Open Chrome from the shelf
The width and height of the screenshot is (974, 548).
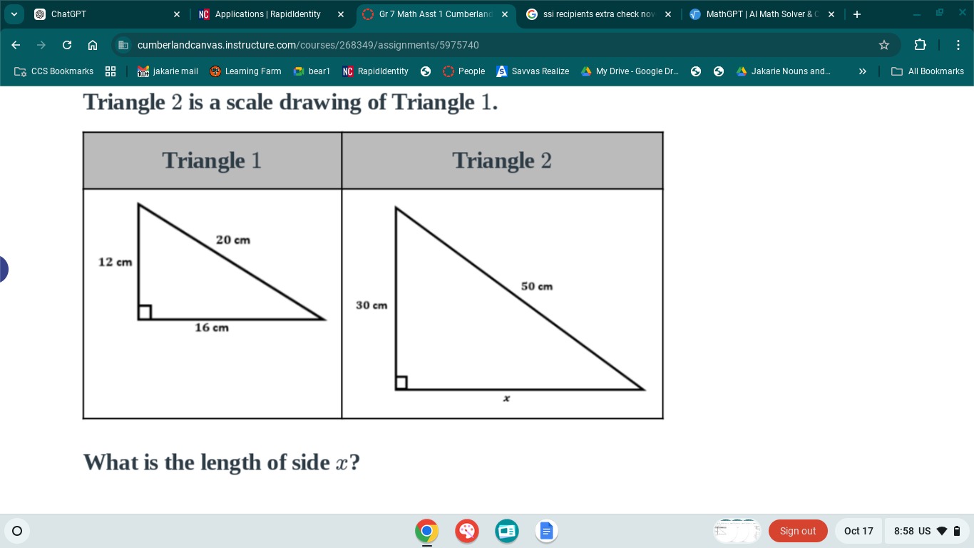pyautogui.click(x=427, y=531)
